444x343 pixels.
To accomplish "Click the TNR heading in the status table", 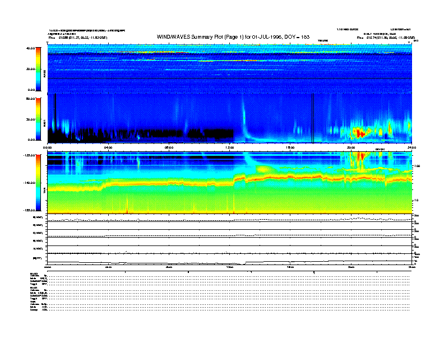I will coord(33,302).
